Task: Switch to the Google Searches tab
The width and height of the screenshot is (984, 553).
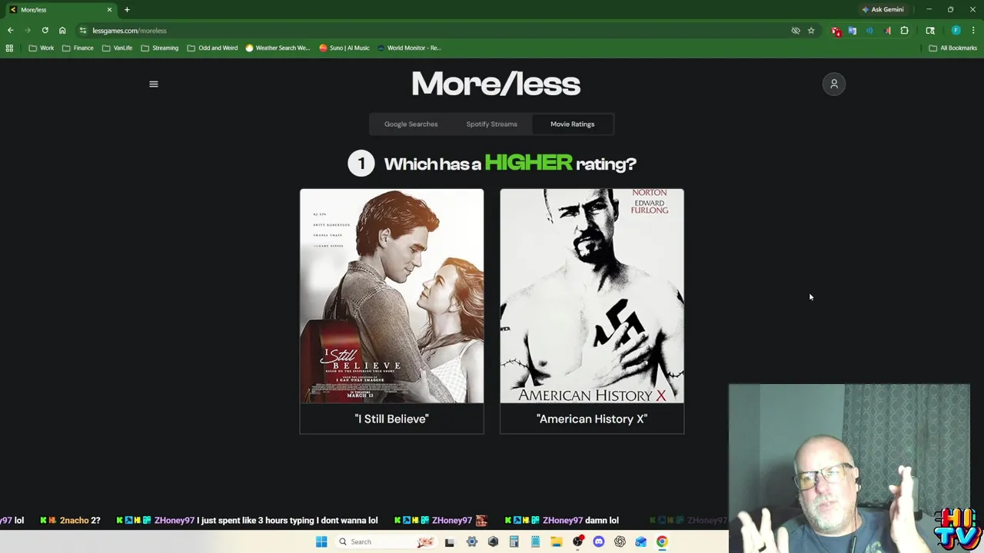Action: pos(411,124)
